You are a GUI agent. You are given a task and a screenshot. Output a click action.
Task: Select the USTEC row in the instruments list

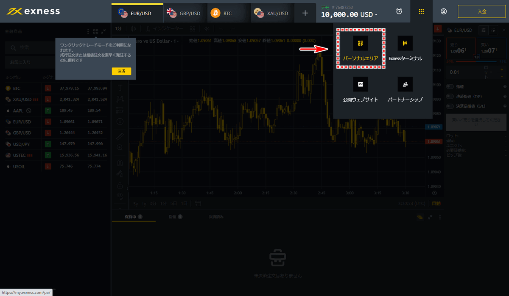pyautogui.click(x=55, y=155)
